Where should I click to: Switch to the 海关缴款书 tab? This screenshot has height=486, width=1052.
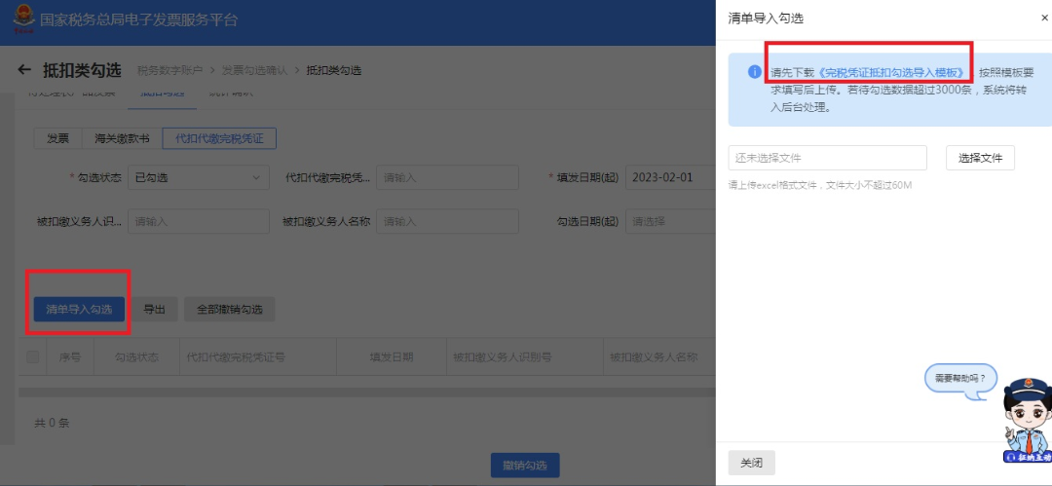(x=122, y=139)
